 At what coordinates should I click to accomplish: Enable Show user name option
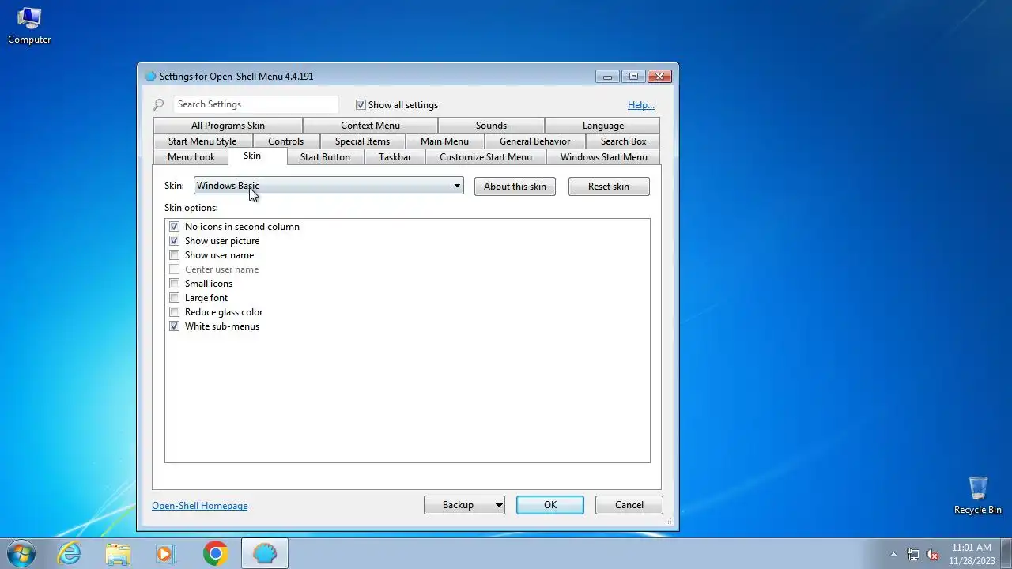(x=175, y=255)
